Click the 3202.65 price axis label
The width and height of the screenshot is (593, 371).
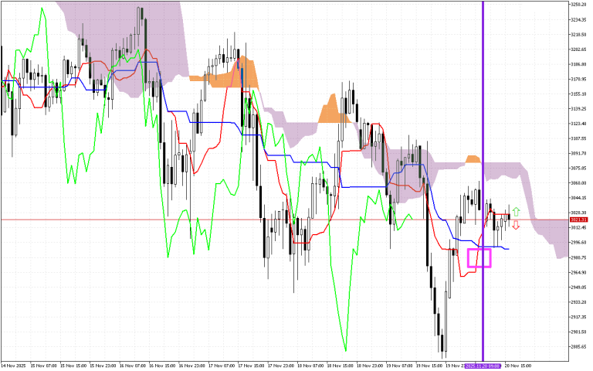pos(578,49)
